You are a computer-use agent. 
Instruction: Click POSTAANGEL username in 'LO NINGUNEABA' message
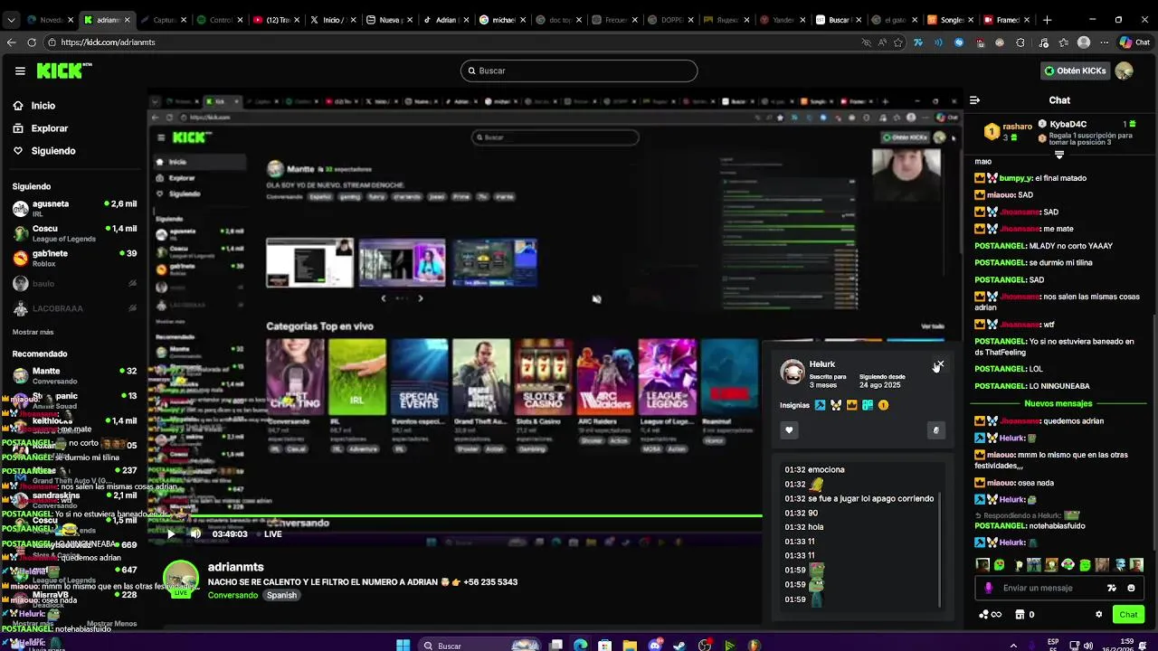coord(1000,386)
